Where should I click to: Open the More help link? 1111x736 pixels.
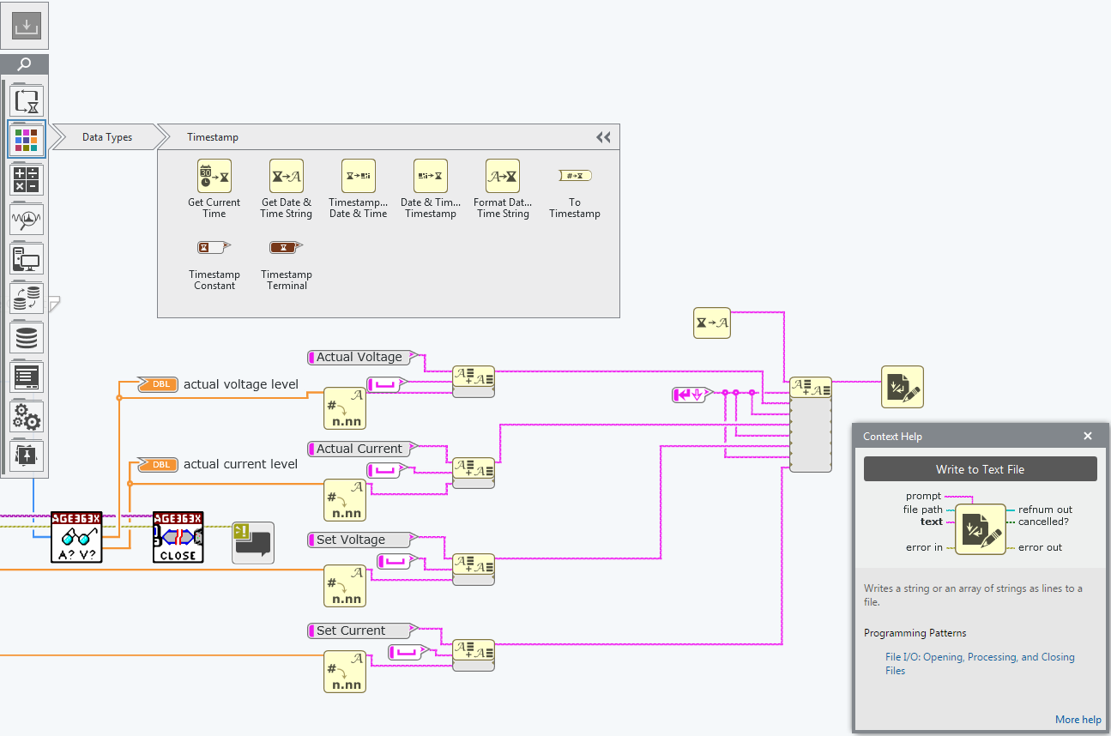(1078, 719)
